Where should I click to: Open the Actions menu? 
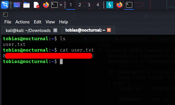[x=23, y=22]
